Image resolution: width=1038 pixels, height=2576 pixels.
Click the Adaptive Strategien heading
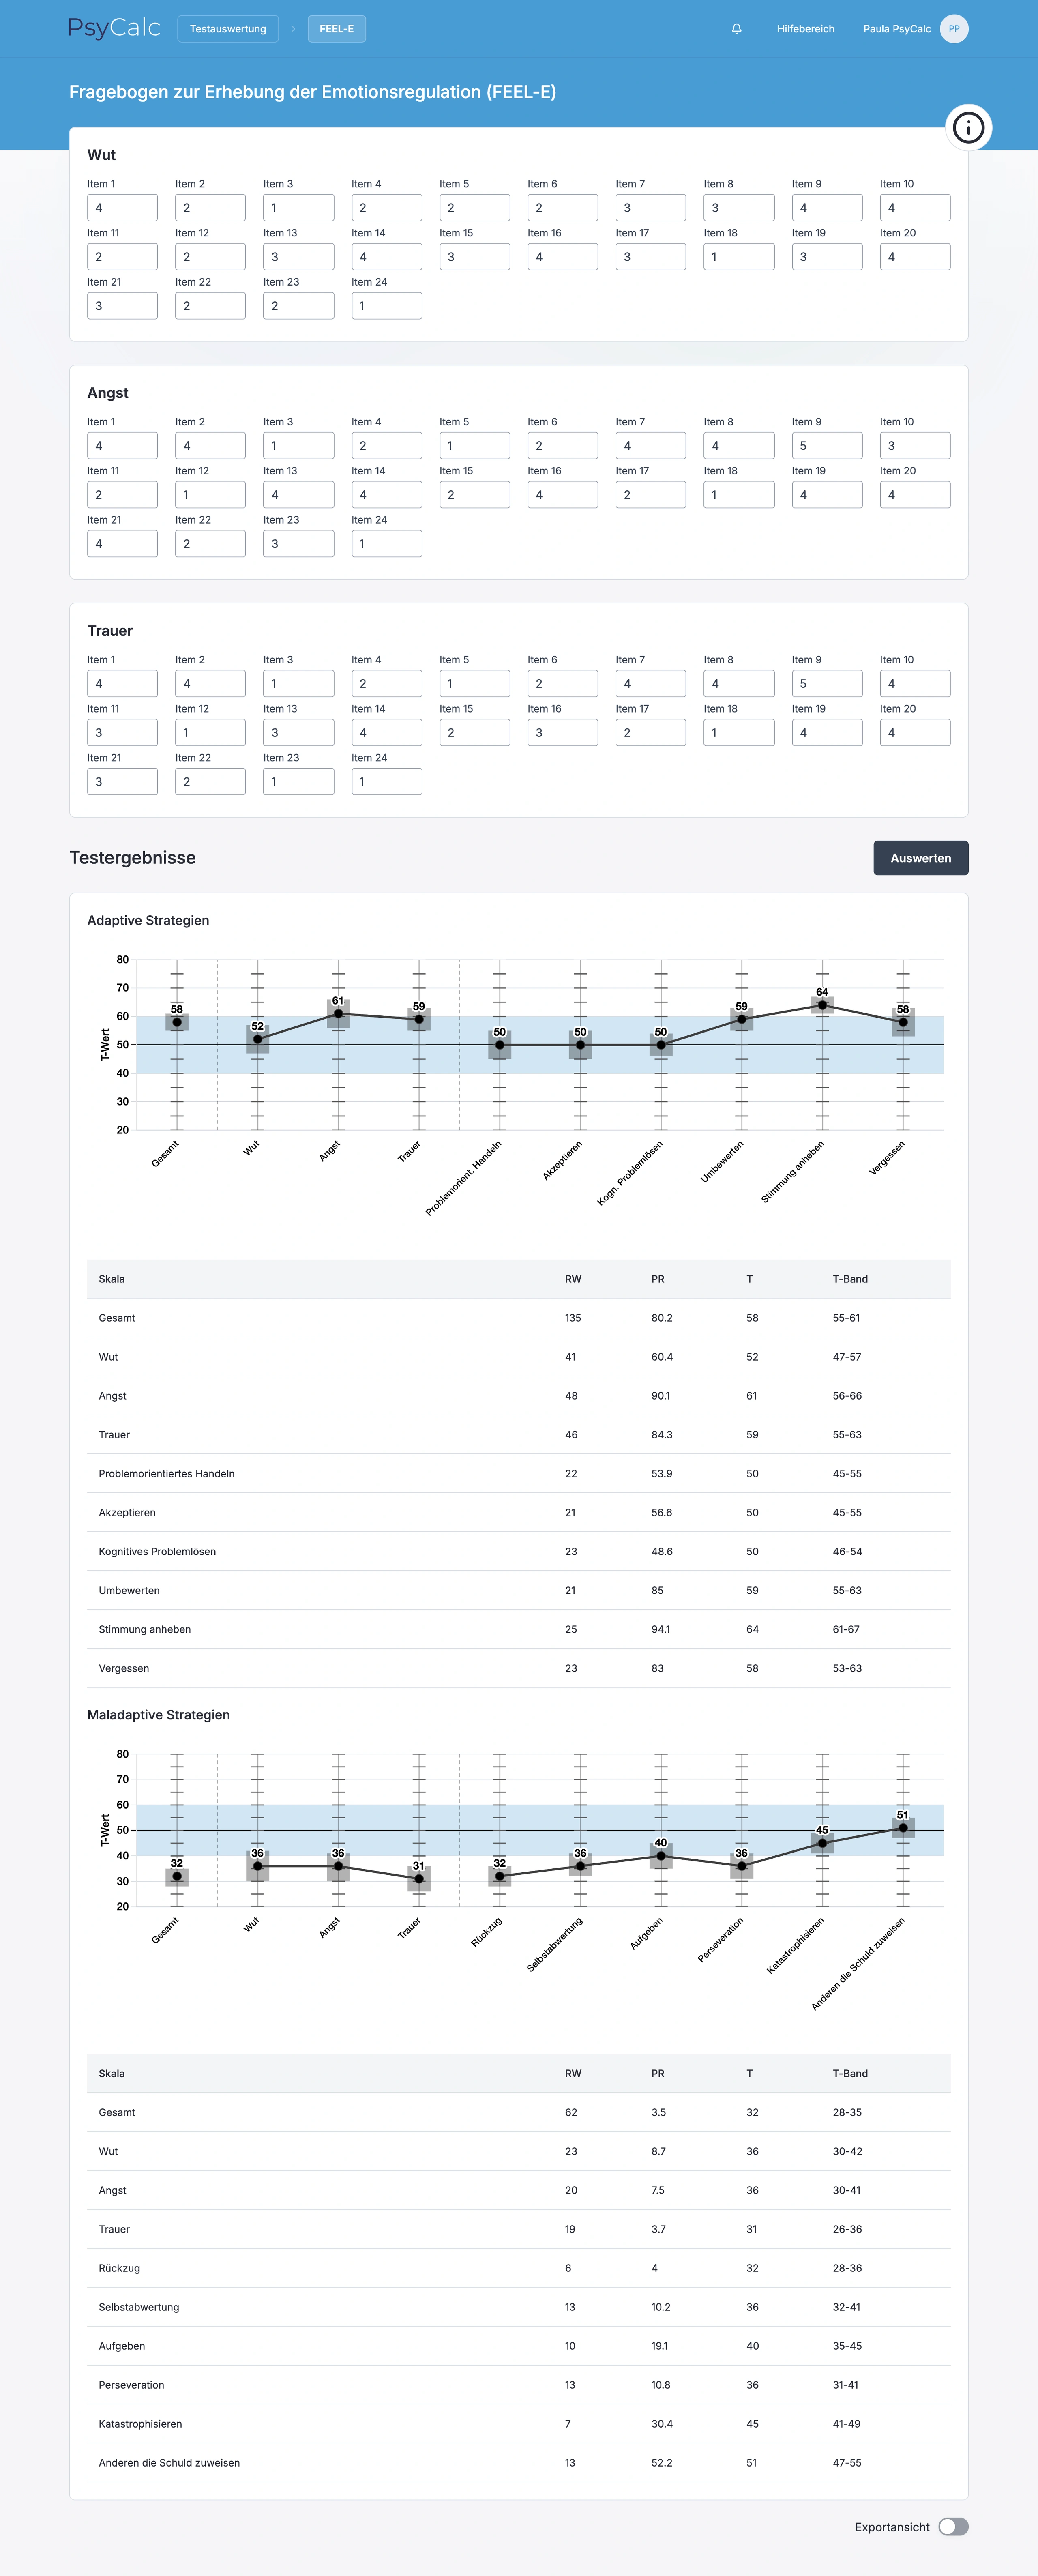(x=148, y=921)
